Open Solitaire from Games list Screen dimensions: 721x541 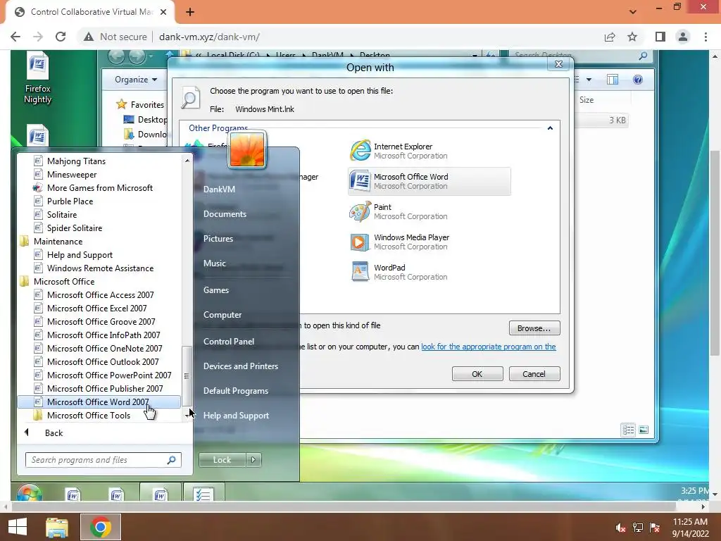click(62, 214)
